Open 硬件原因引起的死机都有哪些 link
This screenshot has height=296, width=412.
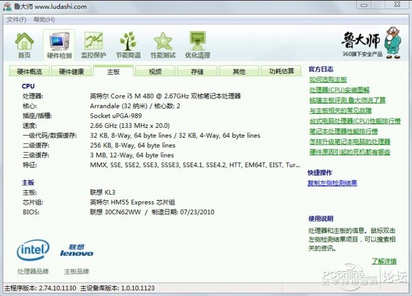pos(349,152)
